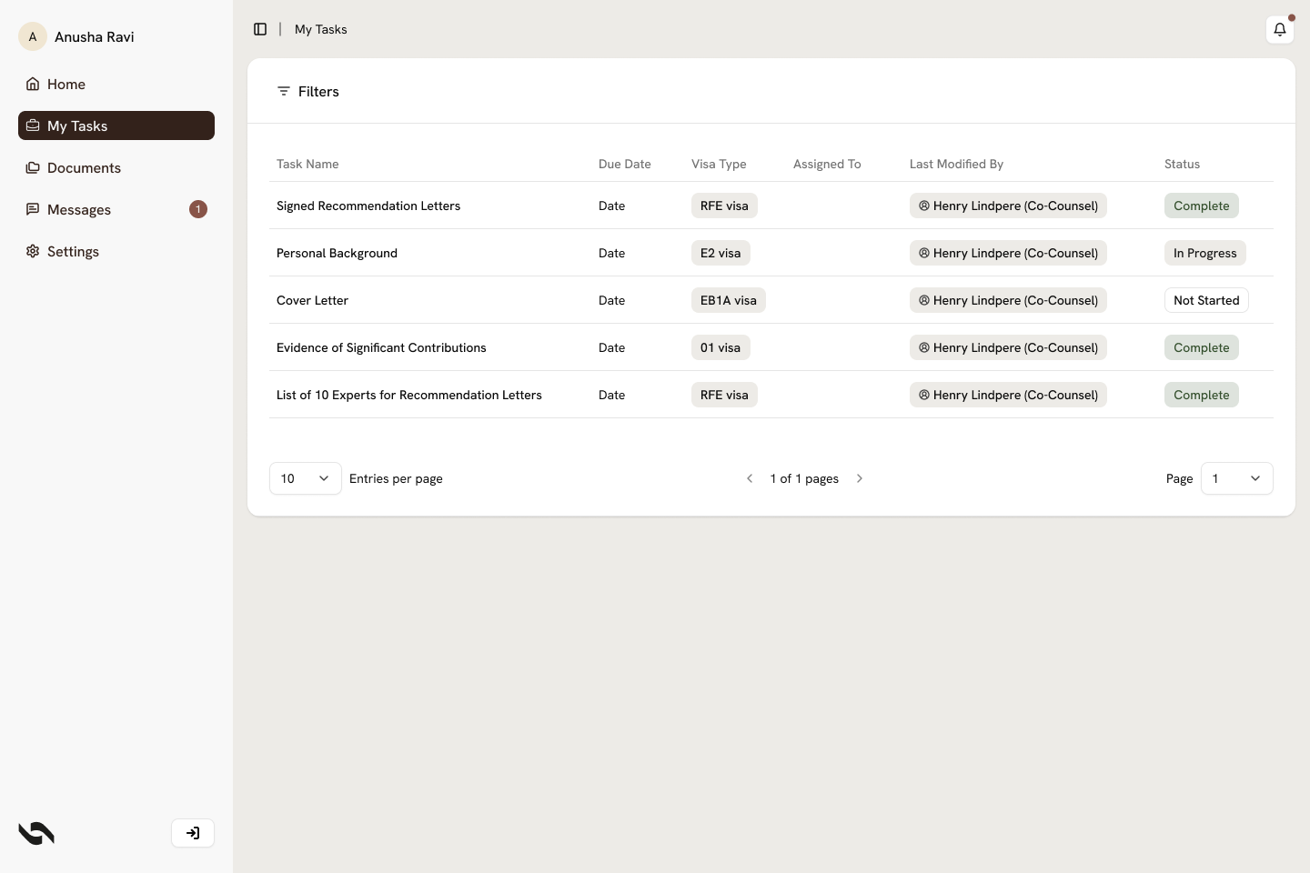Viewport: 1310px width, 873px height.
Task: Click Henry Lindpere chip in Personal Background row
Action: (x=1008, y=253)
